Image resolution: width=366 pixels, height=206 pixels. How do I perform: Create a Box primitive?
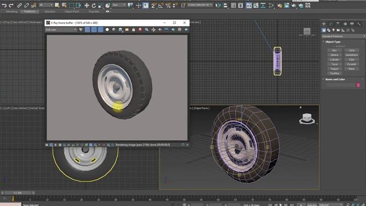[334, 50]
